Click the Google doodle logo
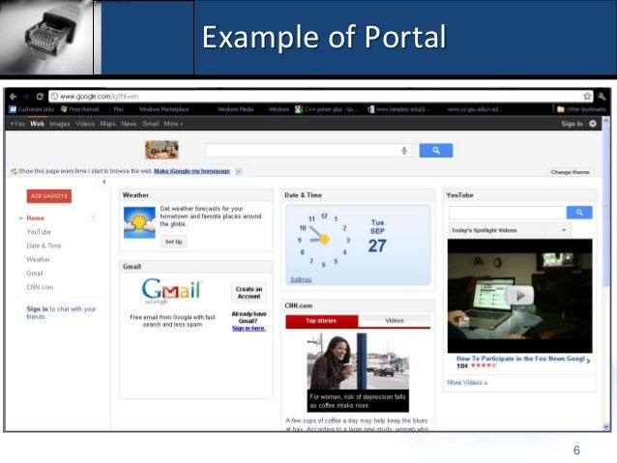This screenshot has height=463, width=617. coord(162,150)
